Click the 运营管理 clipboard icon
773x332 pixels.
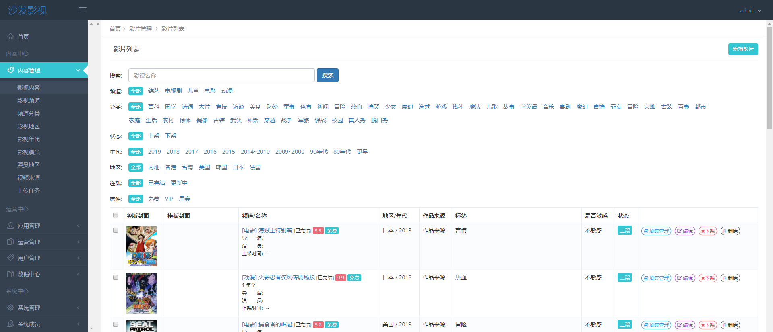coord(10,242)
